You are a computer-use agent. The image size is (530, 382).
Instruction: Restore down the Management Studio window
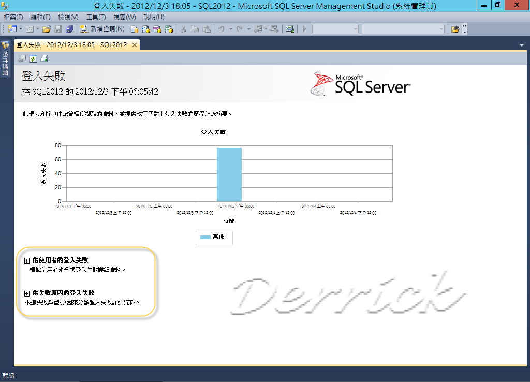point(498,5)
